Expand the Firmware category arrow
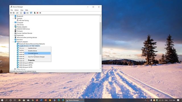 tap(13, 31)
